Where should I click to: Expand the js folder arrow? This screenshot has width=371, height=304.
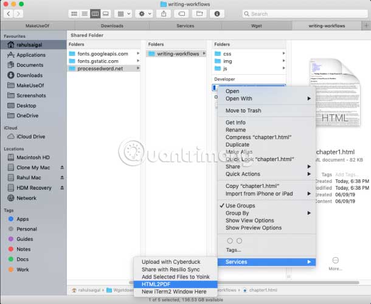283,68
